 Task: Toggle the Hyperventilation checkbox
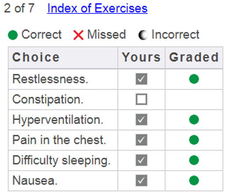141,120
